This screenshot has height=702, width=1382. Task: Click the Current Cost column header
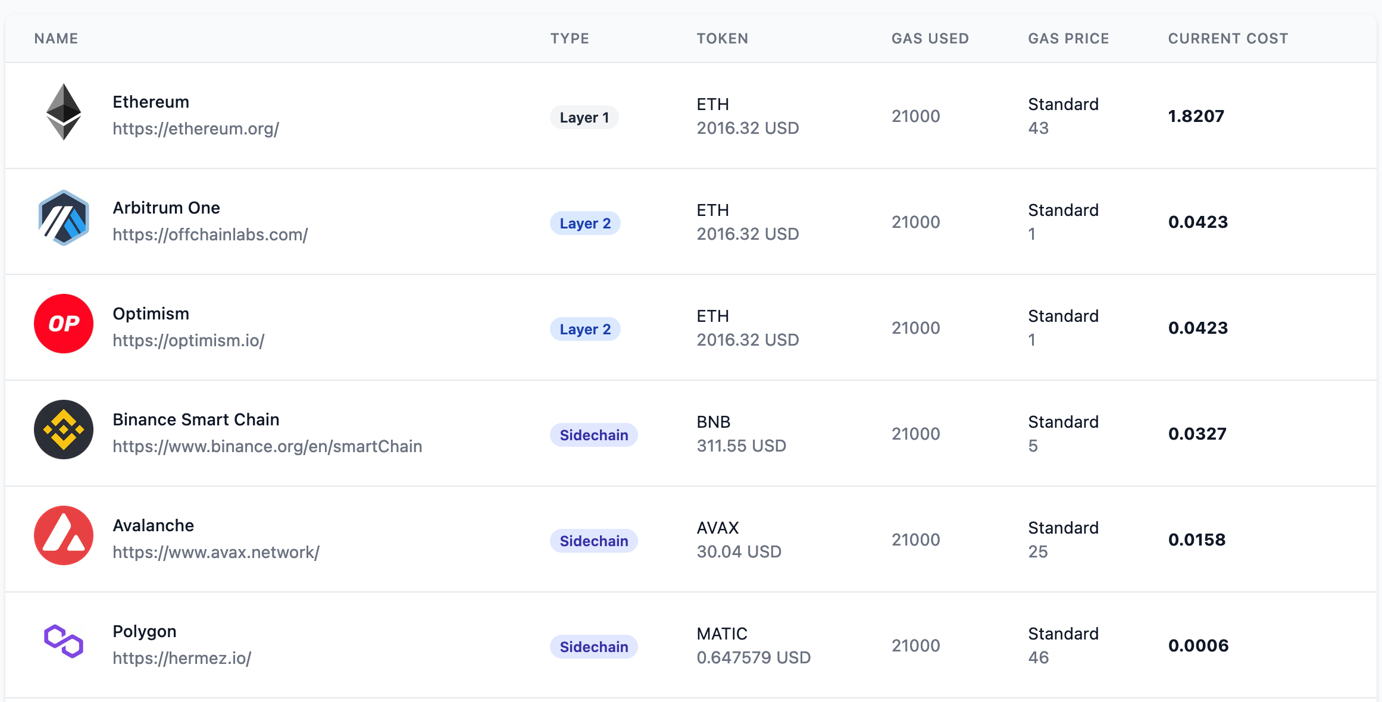[x=1228, y=39]
